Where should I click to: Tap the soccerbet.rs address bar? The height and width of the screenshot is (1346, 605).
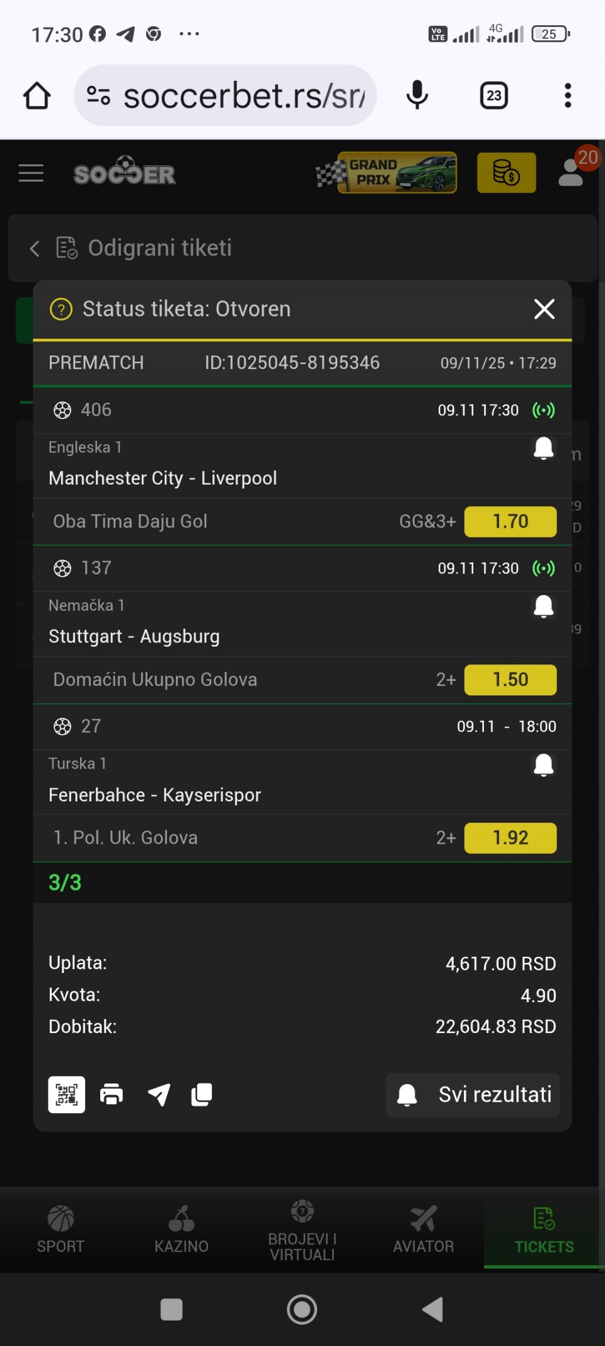click(243, 96)
